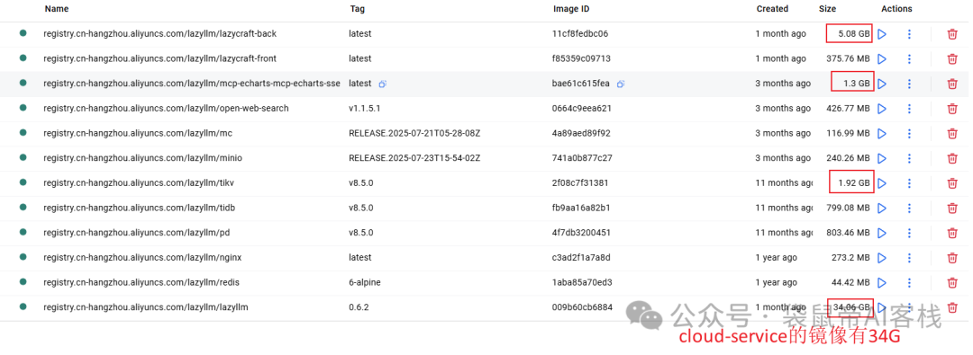
Task: Sort images by the Tag column
Action: 357,9
